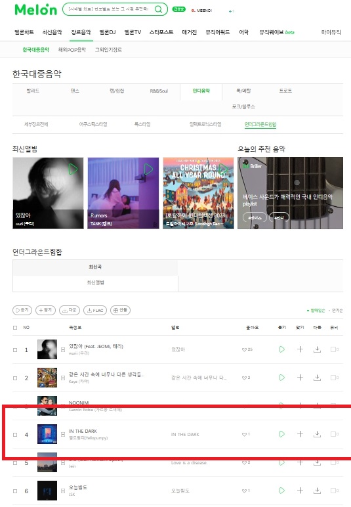The height and width of the screenshot is (507, 351).
Task: Play the first track in the list
Action: click(x=282, y=349)
